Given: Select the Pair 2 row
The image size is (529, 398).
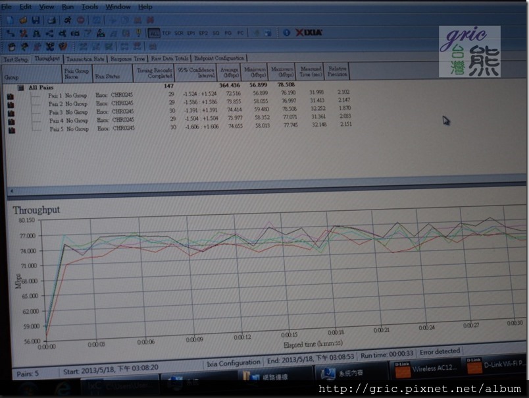Looking at the screenshot, I should [x=179, y=103].
